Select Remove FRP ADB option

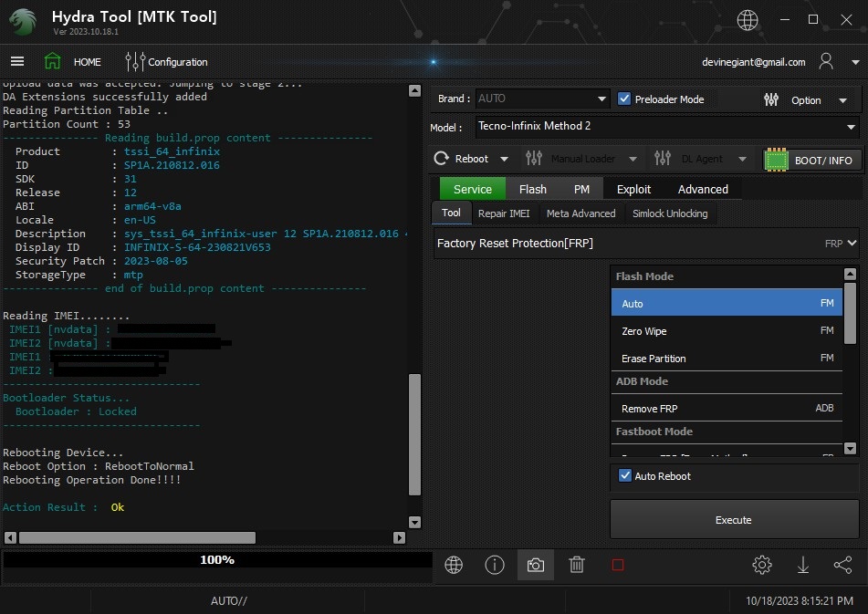click(x=727, y=408)
